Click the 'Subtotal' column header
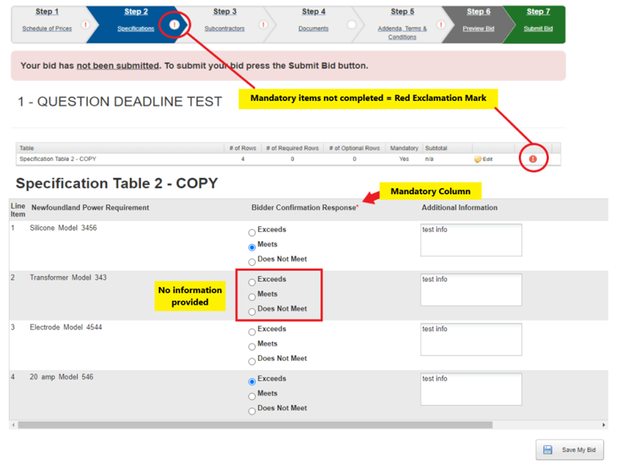617x467 pixels. (x=436, y=149)
